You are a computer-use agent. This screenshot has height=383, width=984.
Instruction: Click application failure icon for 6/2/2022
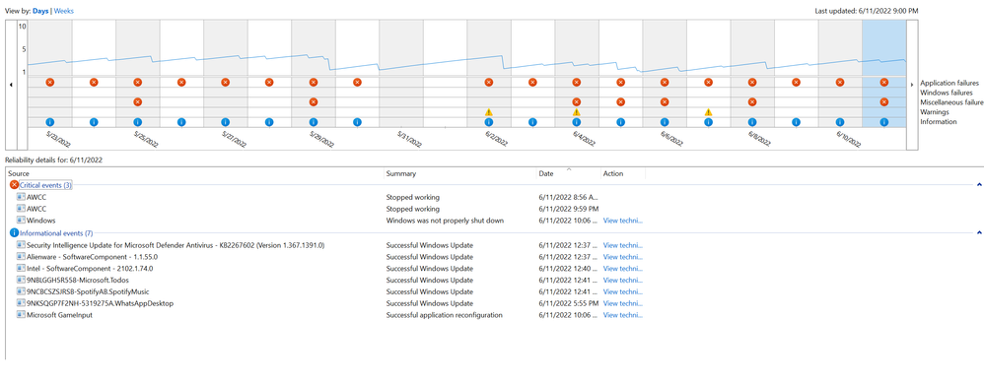(489, 82)
